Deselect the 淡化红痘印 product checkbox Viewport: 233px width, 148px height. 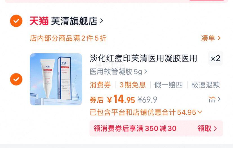[x=16, y=79]
